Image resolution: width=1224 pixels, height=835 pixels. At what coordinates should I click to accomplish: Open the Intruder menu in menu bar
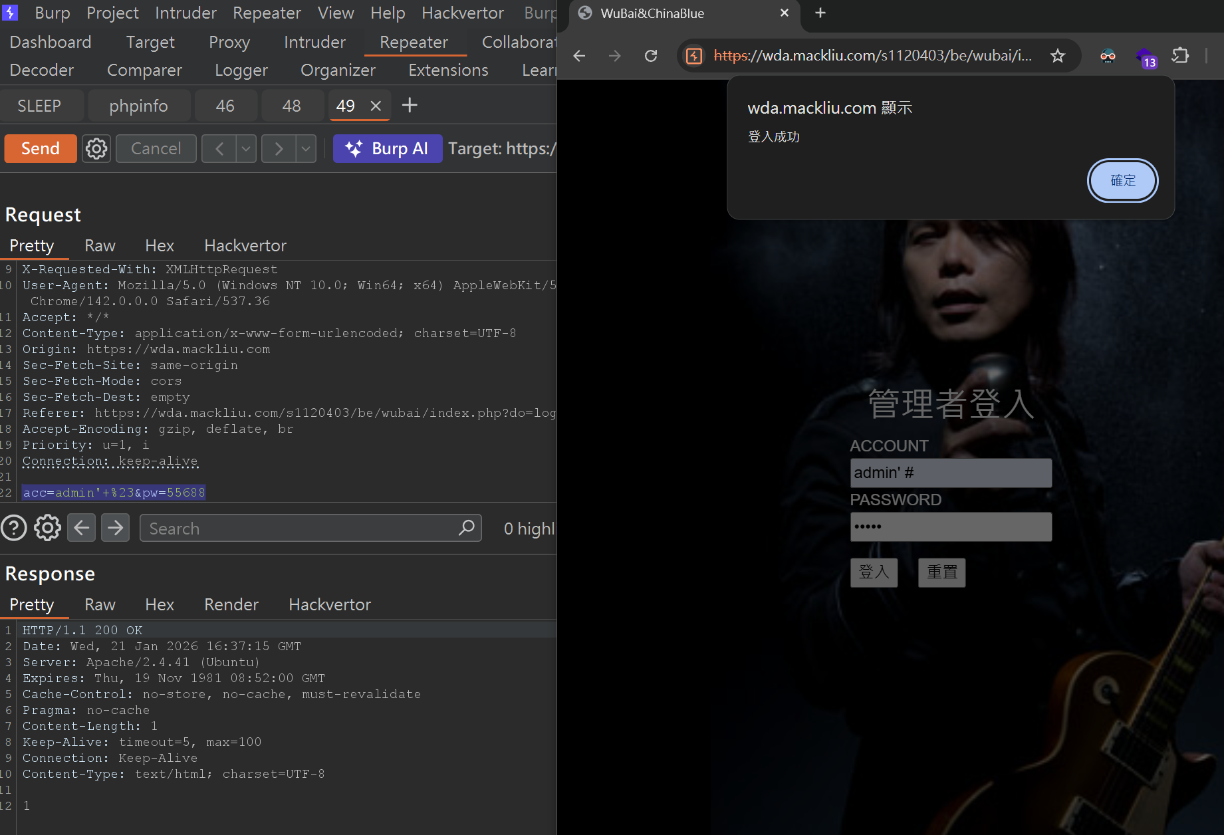click(185, 13)
